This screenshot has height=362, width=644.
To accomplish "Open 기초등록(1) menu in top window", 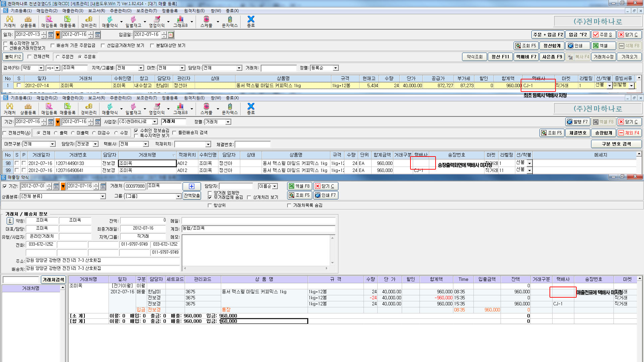I will click(x=21, y=11).
